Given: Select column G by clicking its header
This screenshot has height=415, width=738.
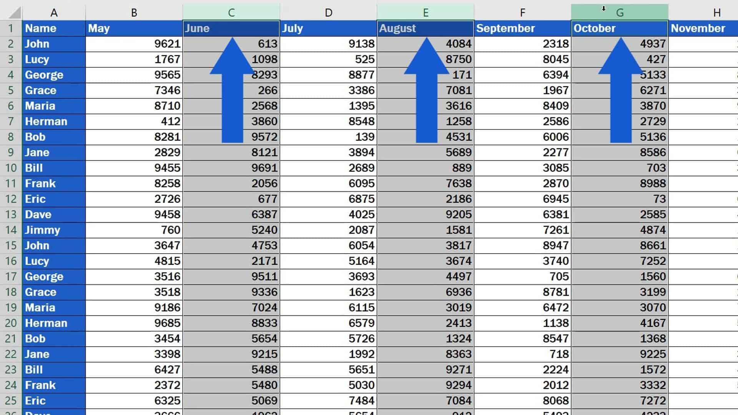Looking at the screenshot, I should coord(620,12).
